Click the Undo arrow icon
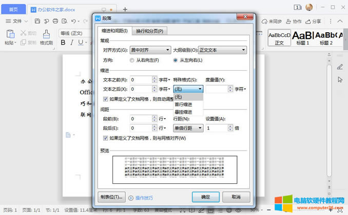 point(74,21)
